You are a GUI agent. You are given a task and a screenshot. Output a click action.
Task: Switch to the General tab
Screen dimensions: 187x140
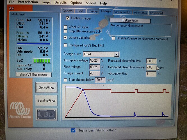point(68,11)
